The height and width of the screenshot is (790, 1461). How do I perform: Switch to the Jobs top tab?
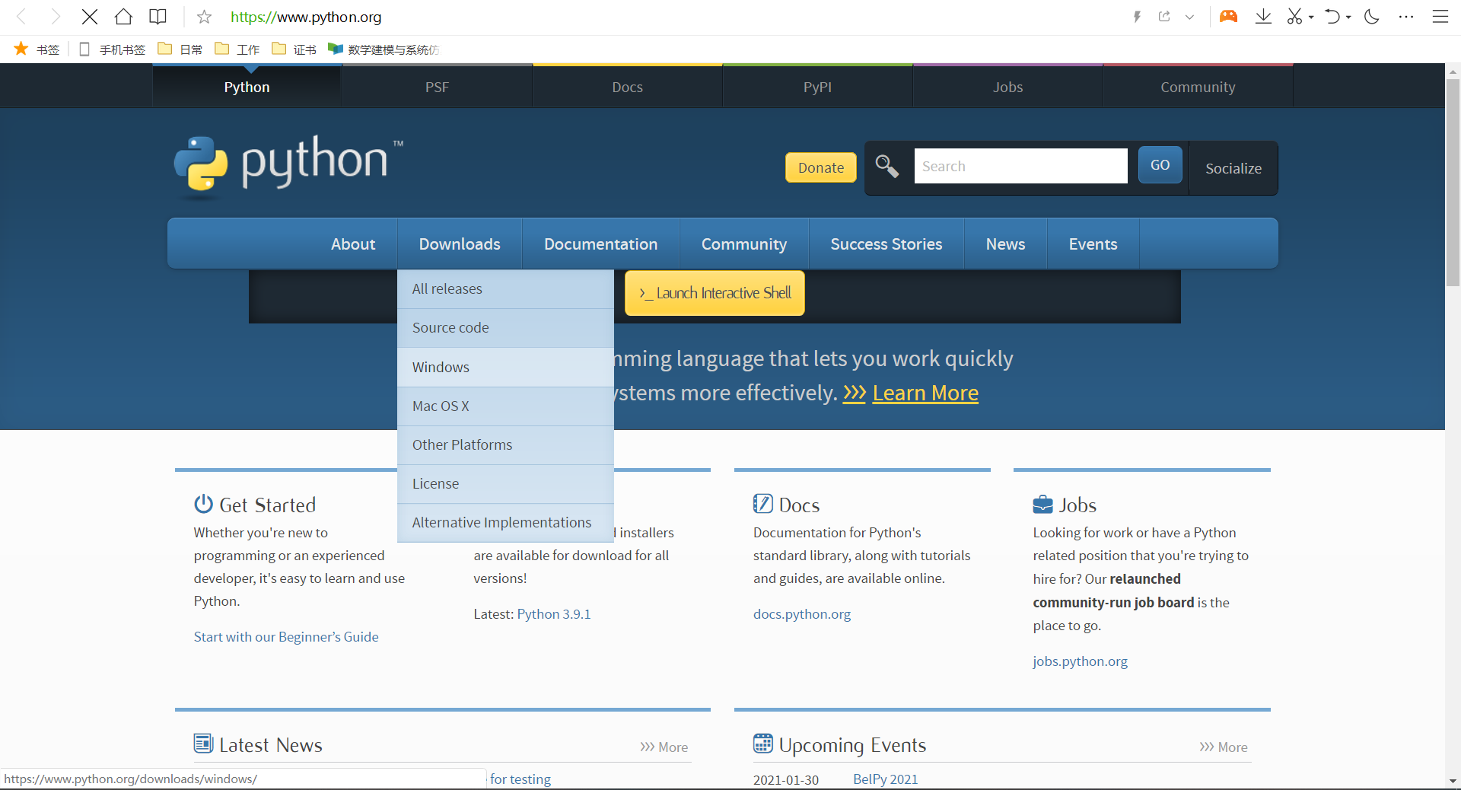click(x=1007, y=87)
